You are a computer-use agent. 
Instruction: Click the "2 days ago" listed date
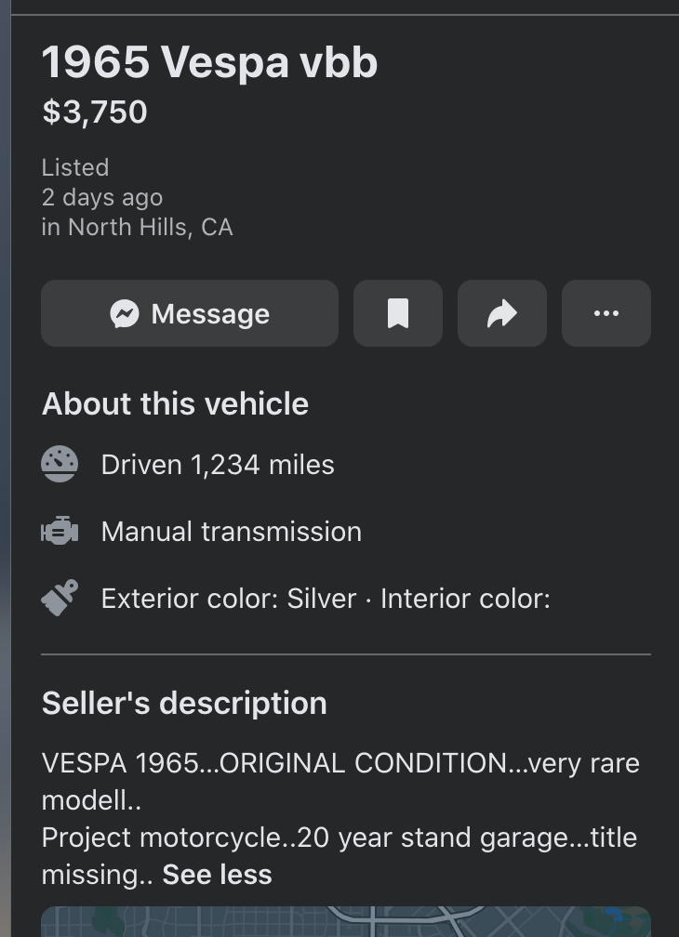pos(102,197)
